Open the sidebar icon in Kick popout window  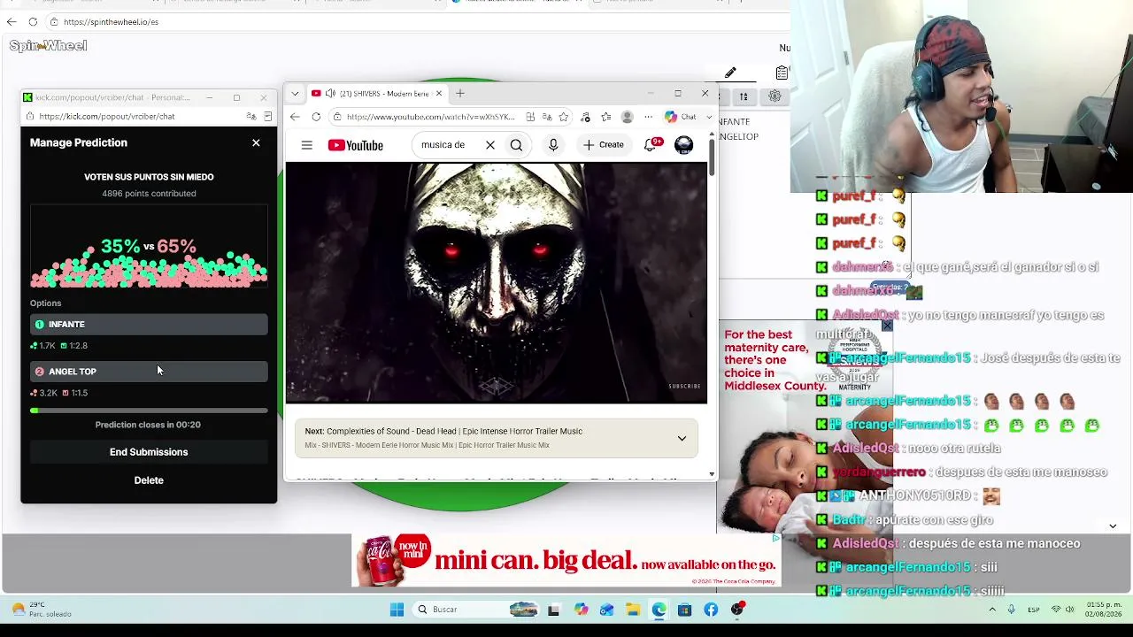pyautogui.click(x=268, y=116)
